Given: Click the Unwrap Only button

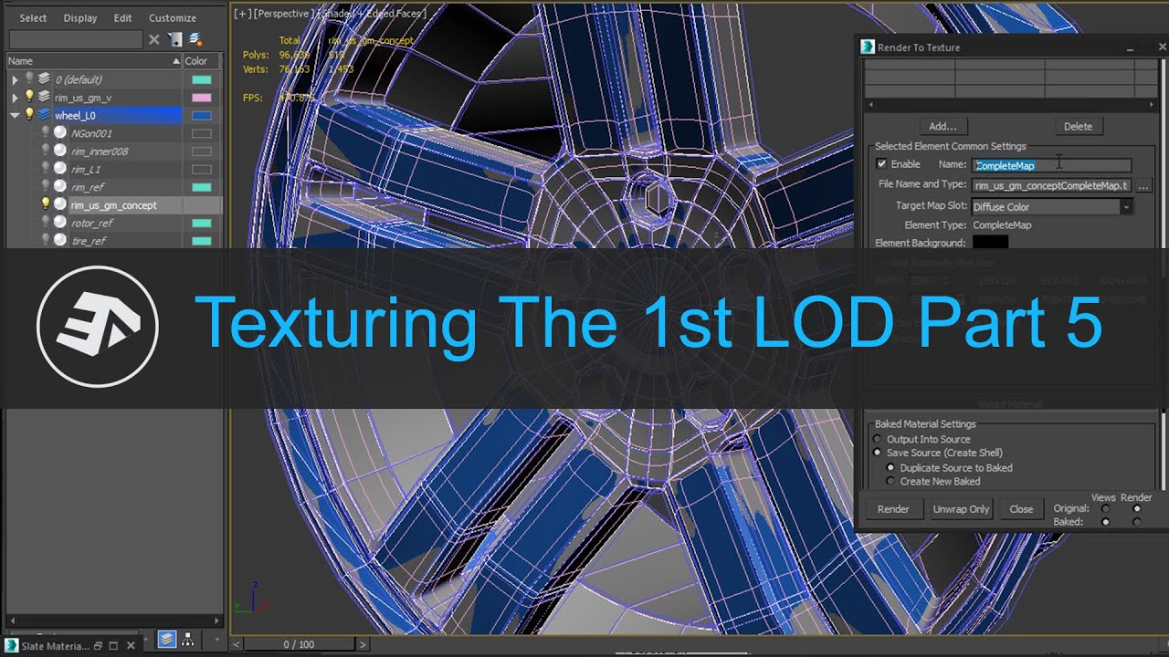Looking at the screenshot, I should pyautogui.click(x=961, y=509).
